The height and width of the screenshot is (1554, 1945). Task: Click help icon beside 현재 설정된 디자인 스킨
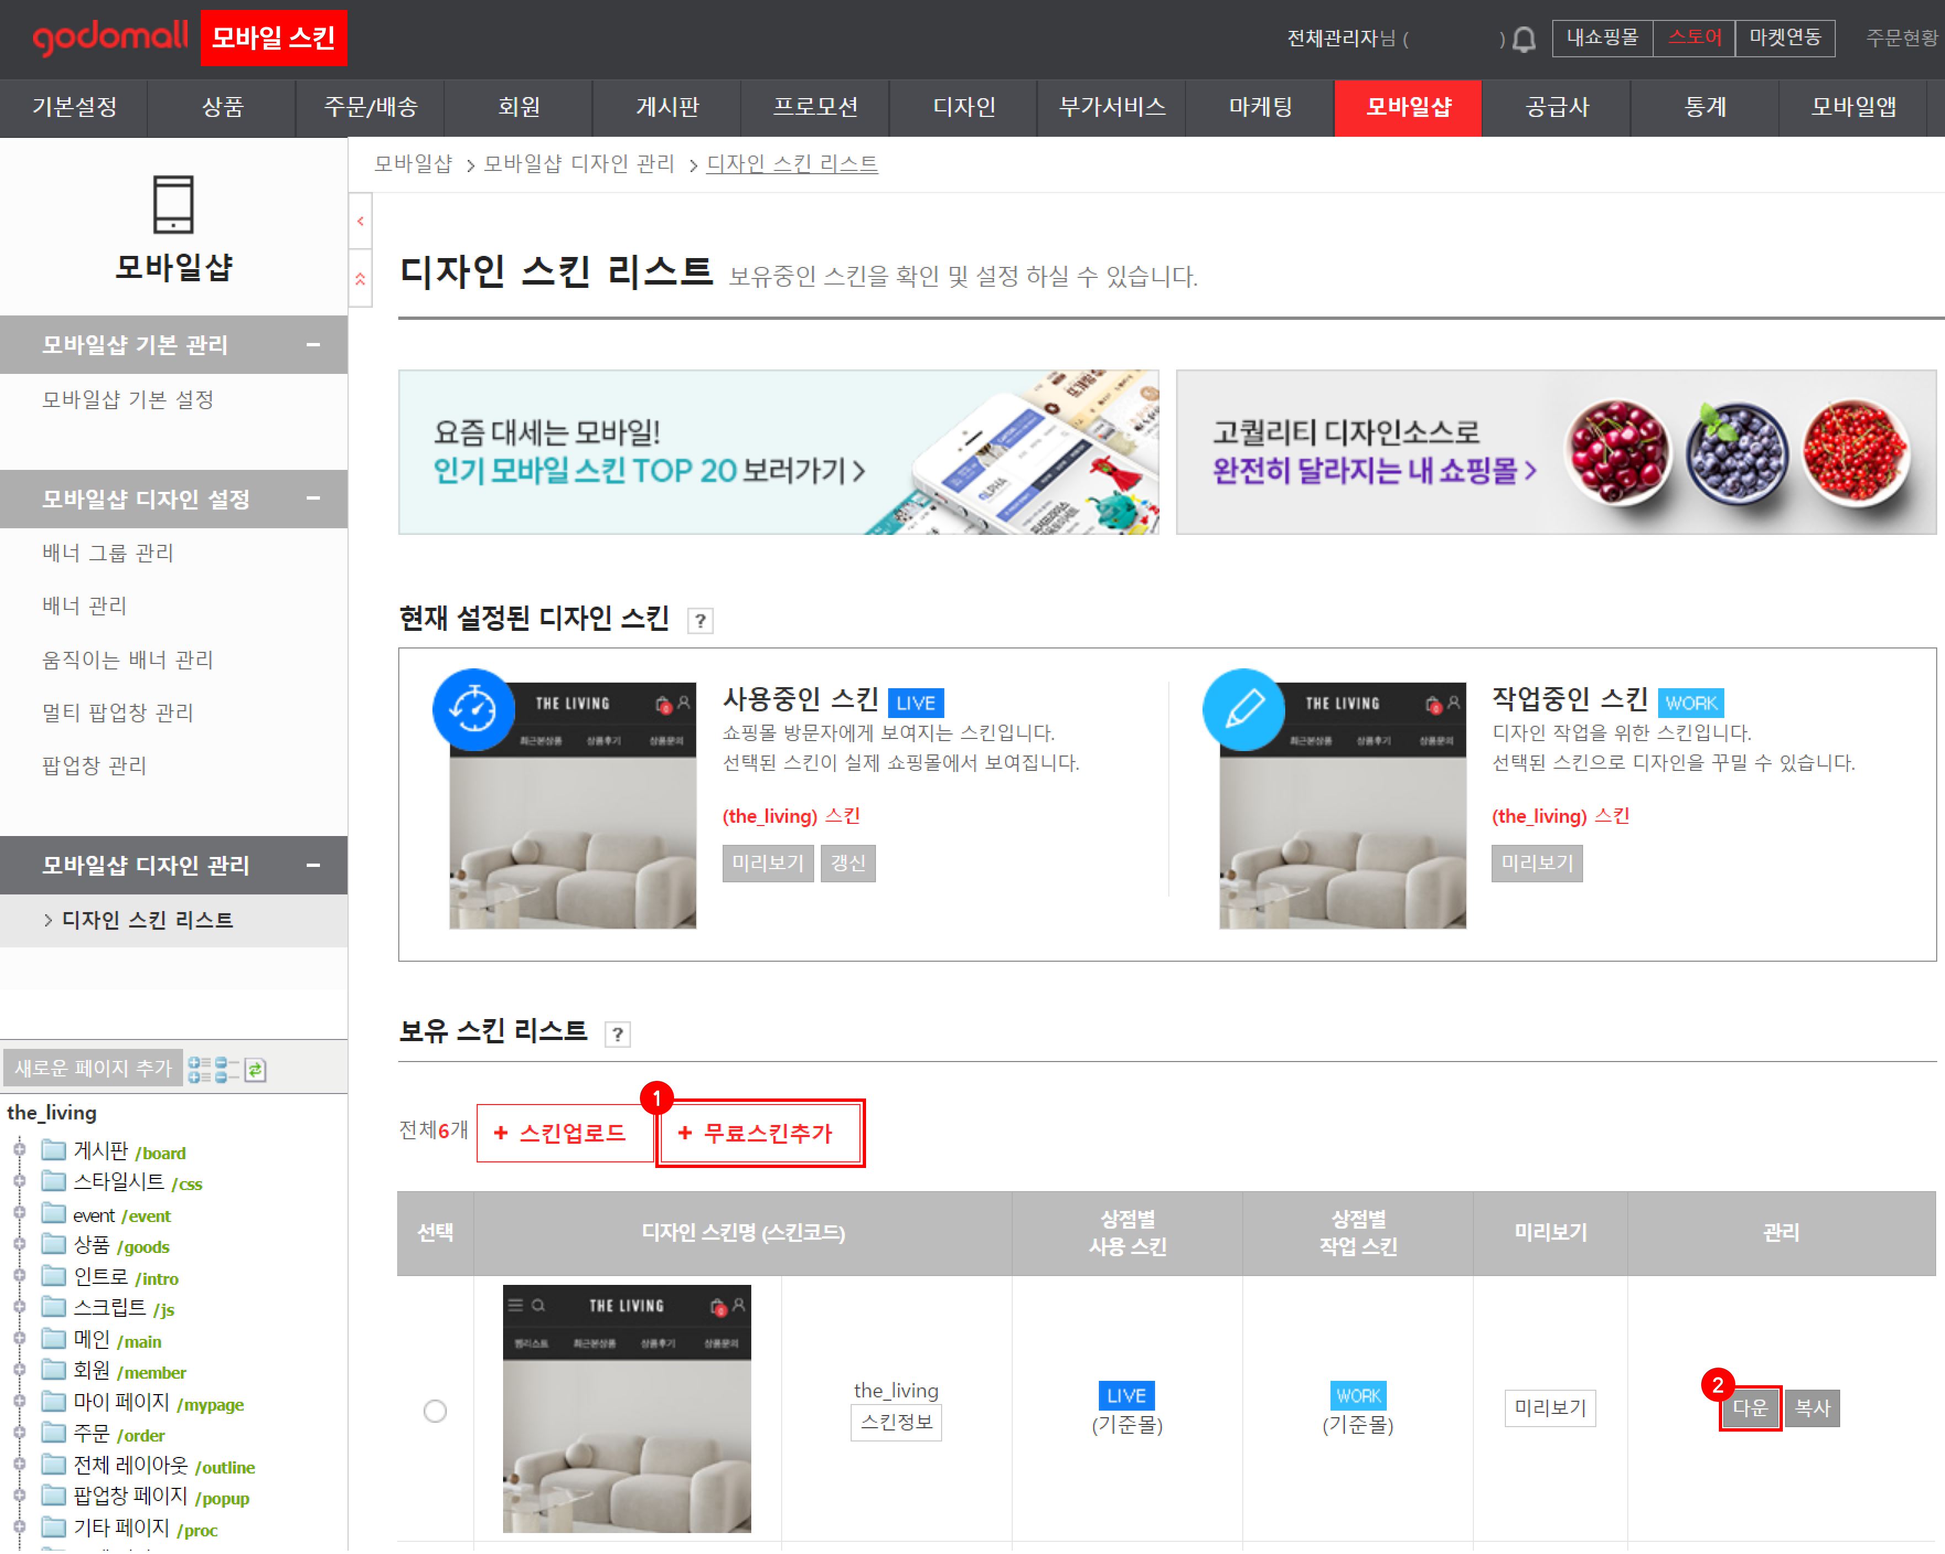(700, 620)
